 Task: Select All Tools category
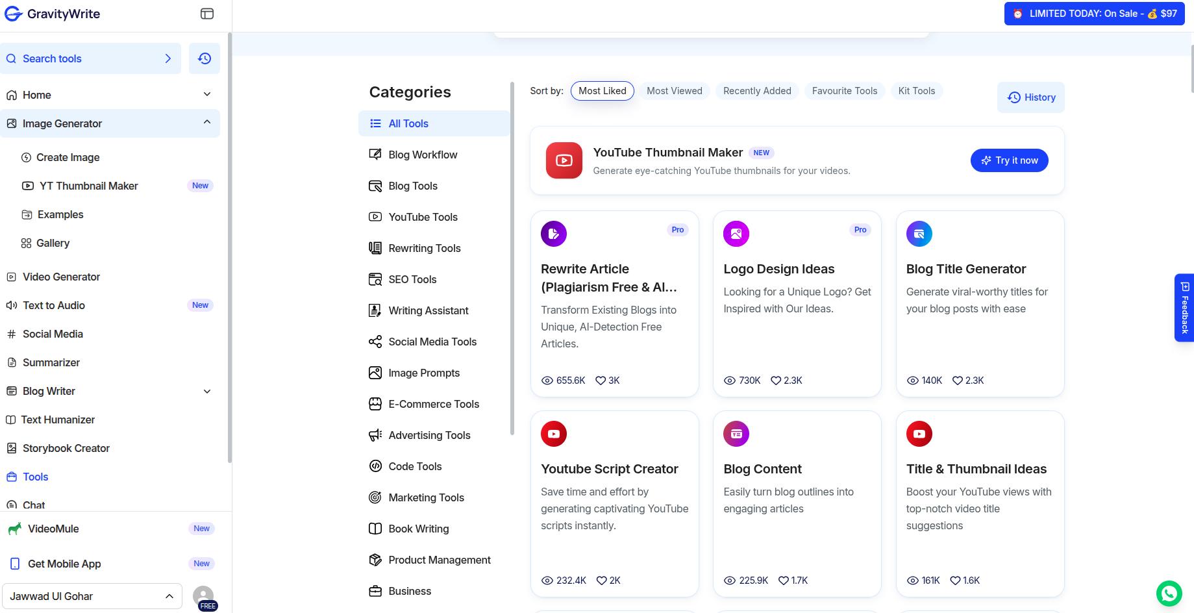[434, 123]
